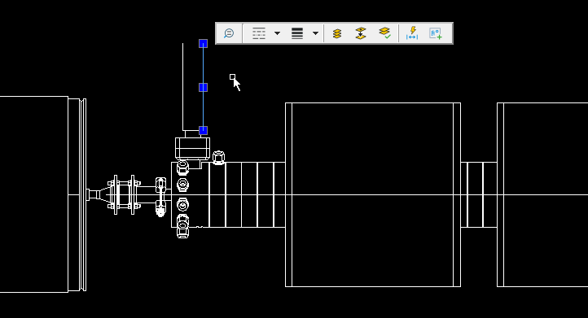
Task: Click the layers icon with green checkmark
Action: pos(384,33)
